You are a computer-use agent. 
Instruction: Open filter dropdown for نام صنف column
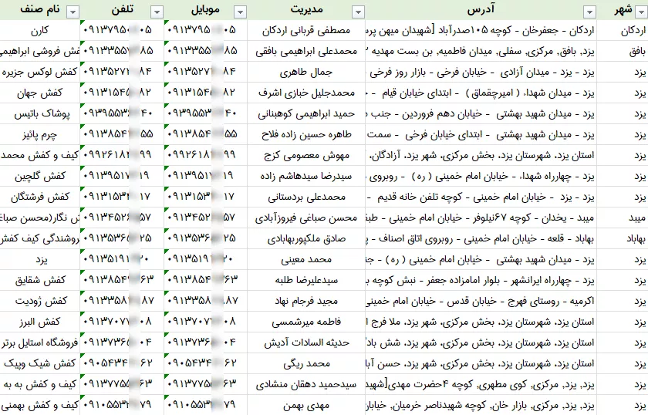(x=73, y=13)
